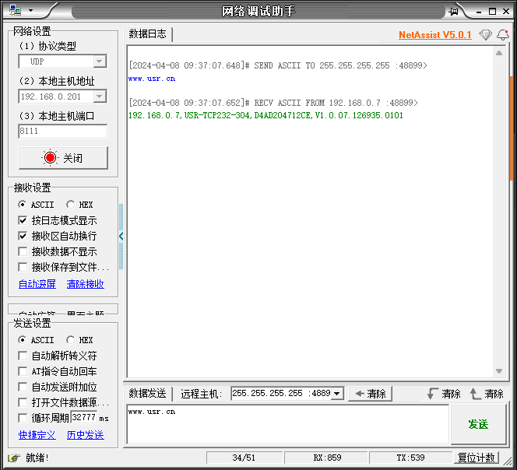Collapse the left panel with the arrow handle

click(x=121, y=236)
